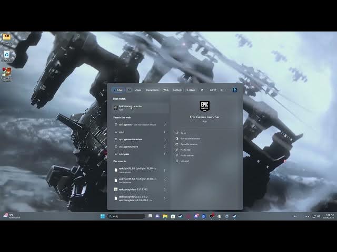Viewport: 337px width, 252px height.
Task: Select web suggestion 'epic pass'
Action: click(137, 154)
